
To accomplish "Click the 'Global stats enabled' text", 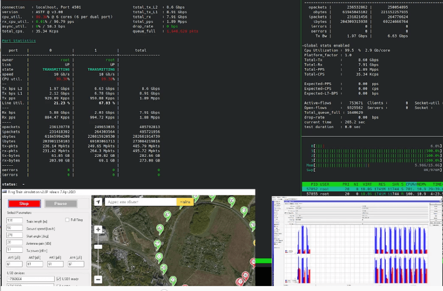I will pyautogui.click(x=327, y=45).
